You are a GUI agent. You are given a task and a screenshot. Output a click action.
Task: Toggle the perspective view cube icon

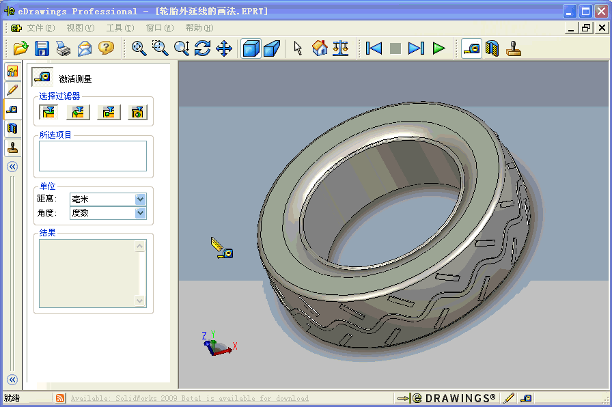click(x=272, y=48)
